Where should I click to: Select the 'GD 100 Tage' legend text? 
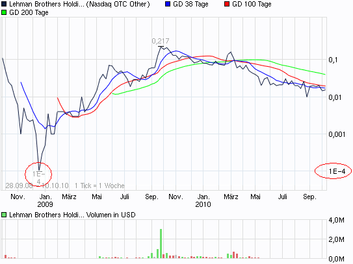252,4
